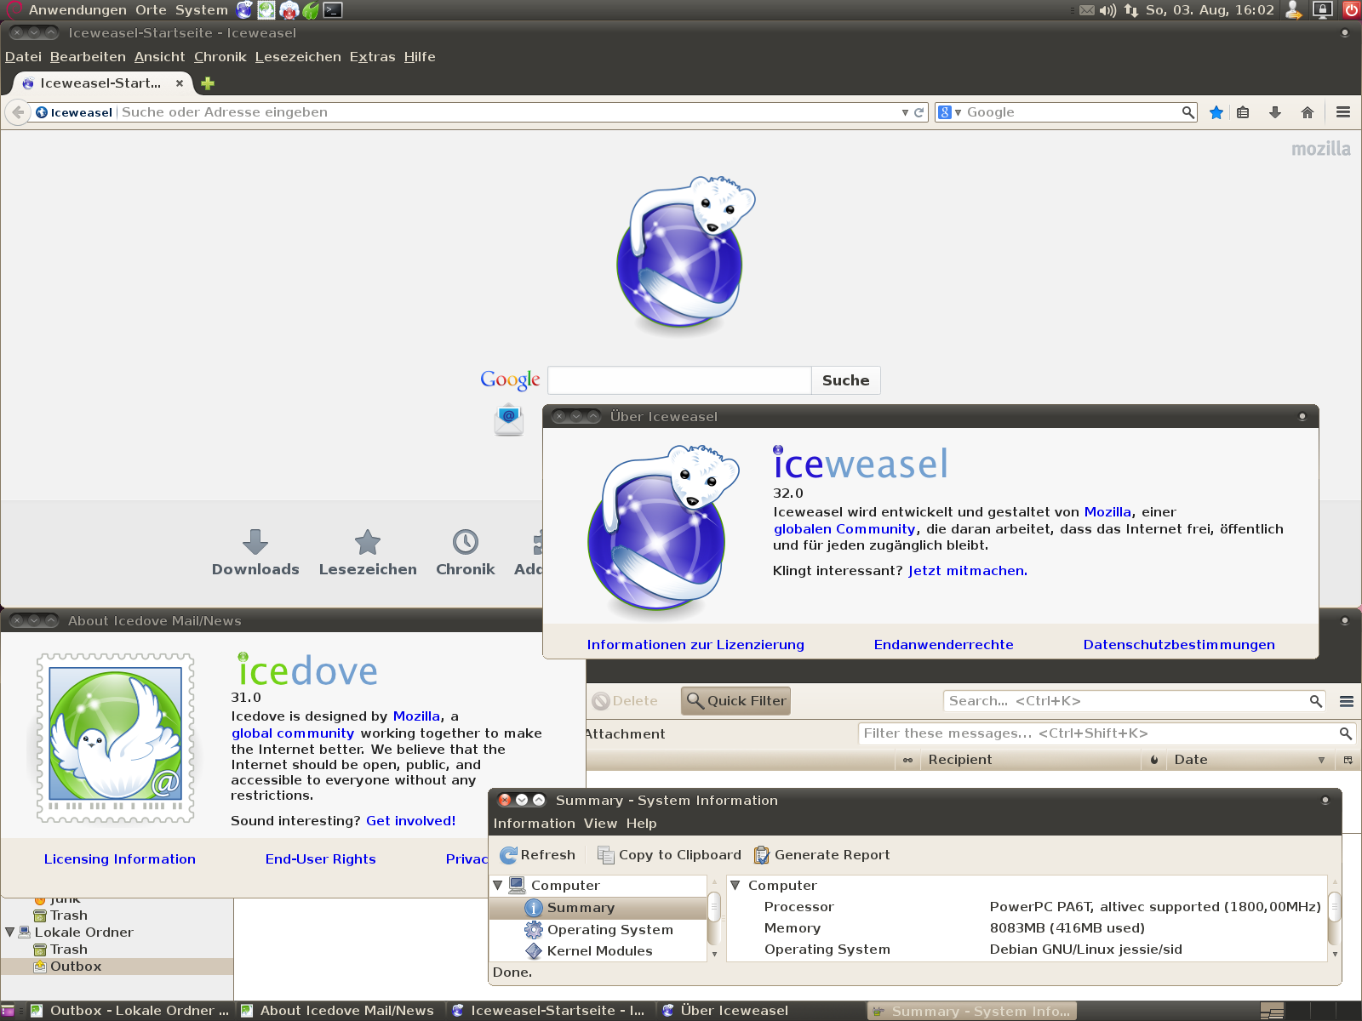
Task: Toggle the workspace switcher in the bottom panel
Action: pos(1272,1011)
